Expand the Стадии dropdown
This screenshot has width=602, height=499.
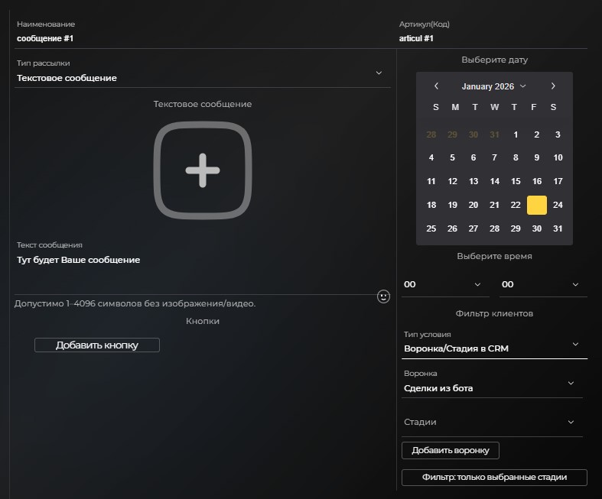click(x=492, y=422)
